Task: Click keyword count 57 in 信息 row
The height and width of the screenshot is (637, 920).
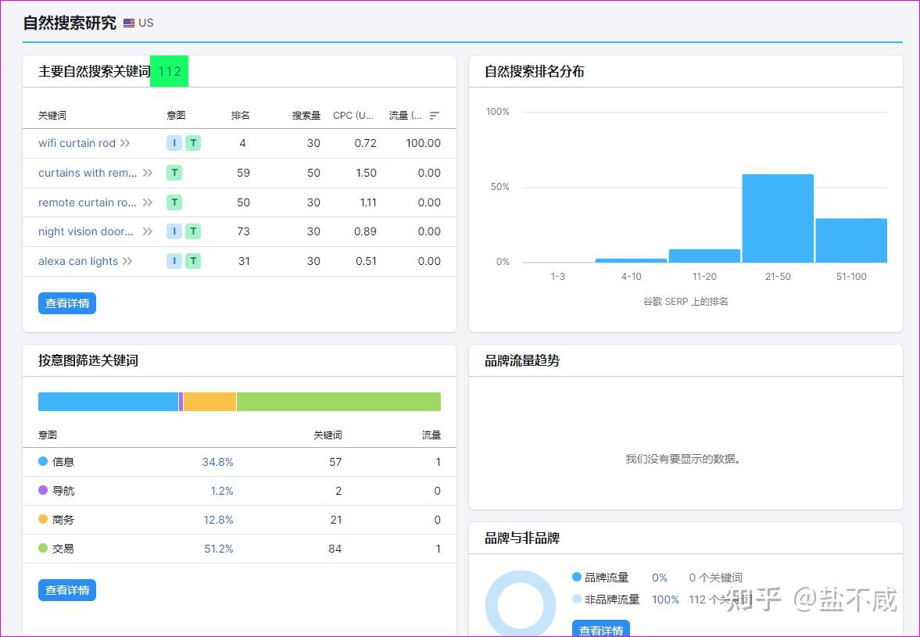Action: pos(335,462)
